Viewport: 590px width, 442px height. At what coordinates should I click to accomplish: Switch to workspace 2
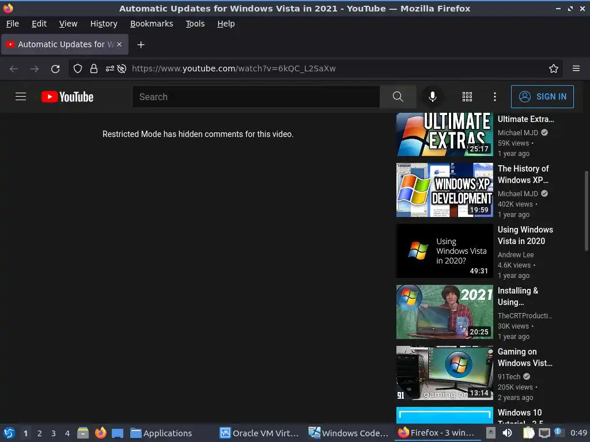tap(40, 433)
